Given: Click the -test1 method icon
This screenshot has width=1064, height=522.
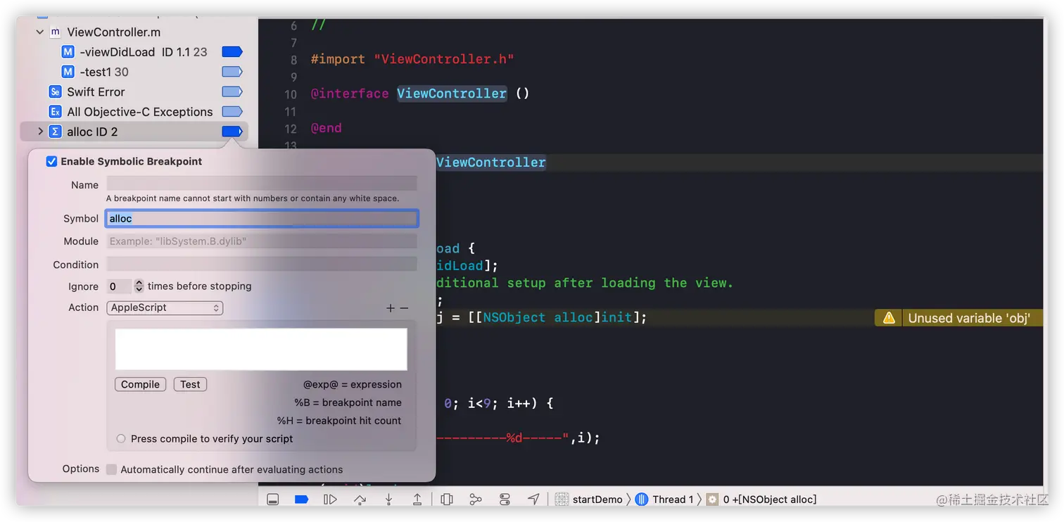Looking at the screenshot, I should pos(68,72).
